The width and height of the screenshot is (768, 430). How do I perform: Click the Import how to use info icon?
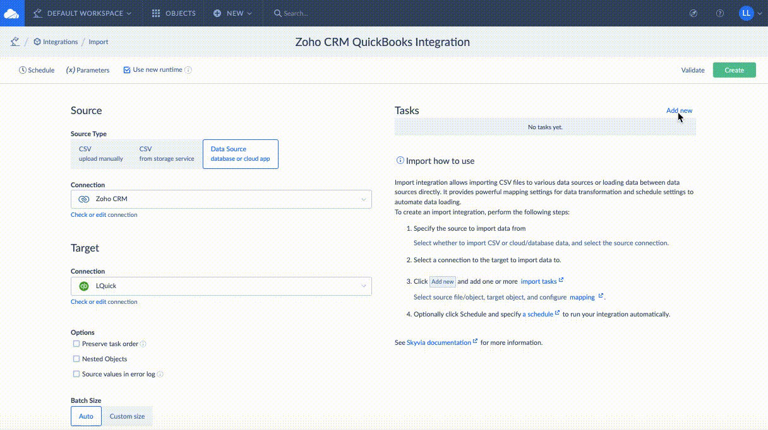(400, 161)
